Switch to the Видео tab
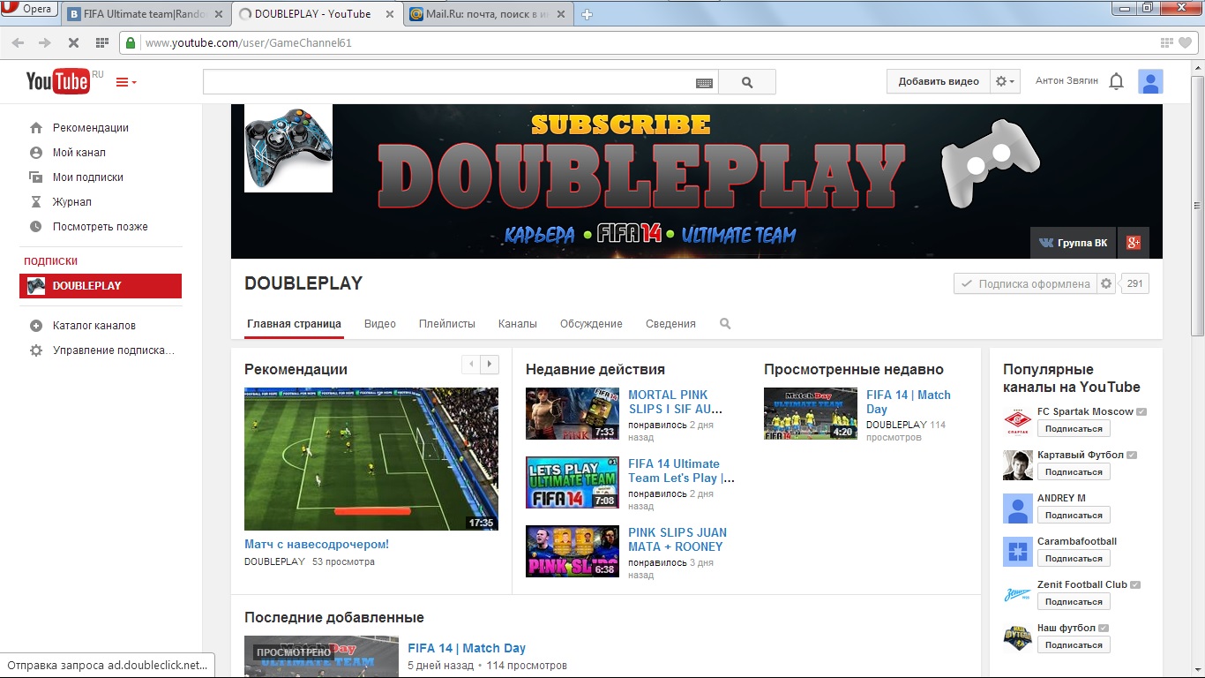1205x678 pixels. tap(380, 324)
